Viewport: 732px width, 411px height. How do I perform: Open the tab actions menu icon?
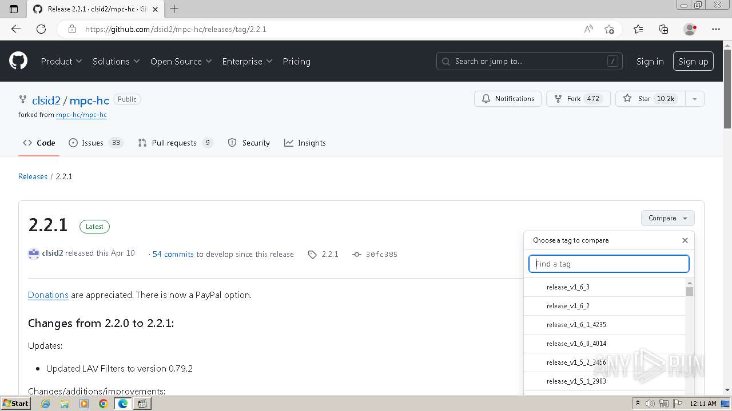pos(14,9)
